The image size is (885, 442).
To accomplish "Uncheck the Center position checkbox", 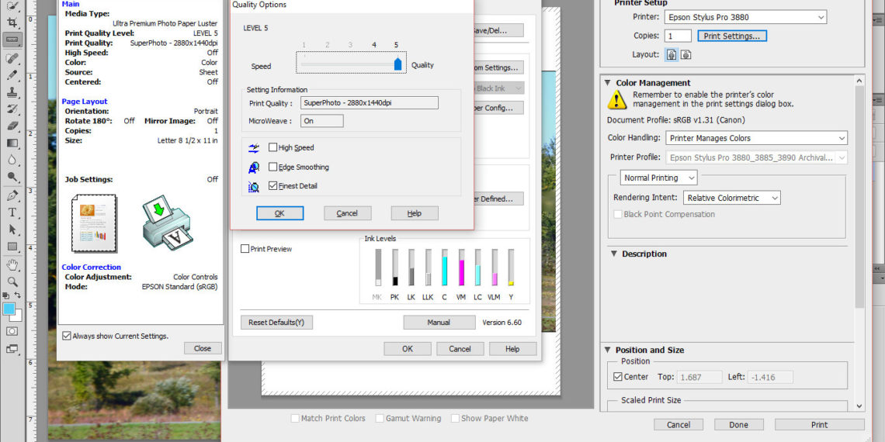I will pos(617,377).
